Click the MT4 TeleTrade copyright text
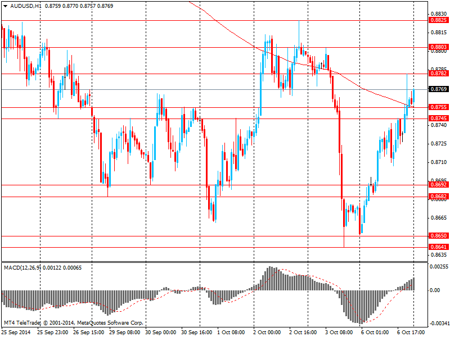This screenshot has width=450, height=337. [73, 323]
